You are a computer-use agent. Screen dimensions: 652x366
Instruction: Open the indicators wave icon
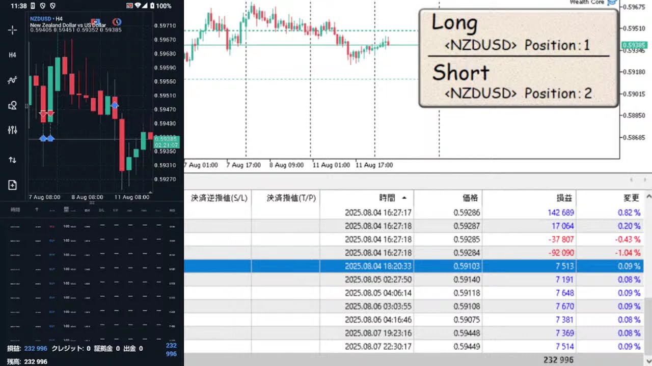(x=13, y=80)
